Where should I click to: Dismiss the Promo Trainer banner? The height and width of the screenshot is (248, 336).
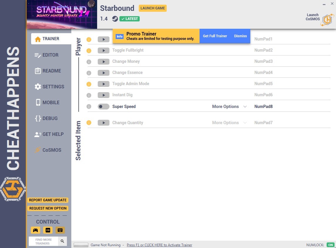(240, 36)
